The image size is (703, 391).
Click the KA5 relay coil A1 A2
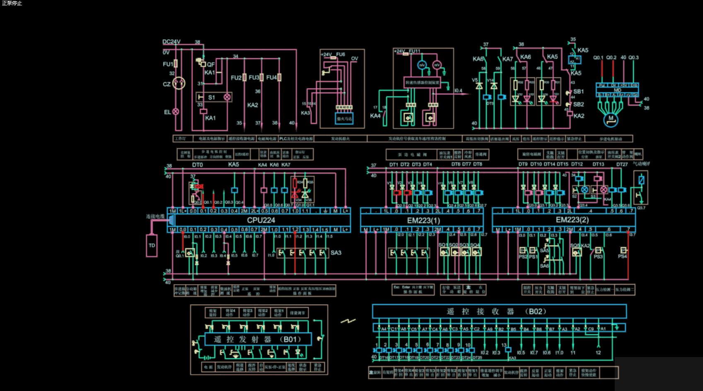[574, 60]
